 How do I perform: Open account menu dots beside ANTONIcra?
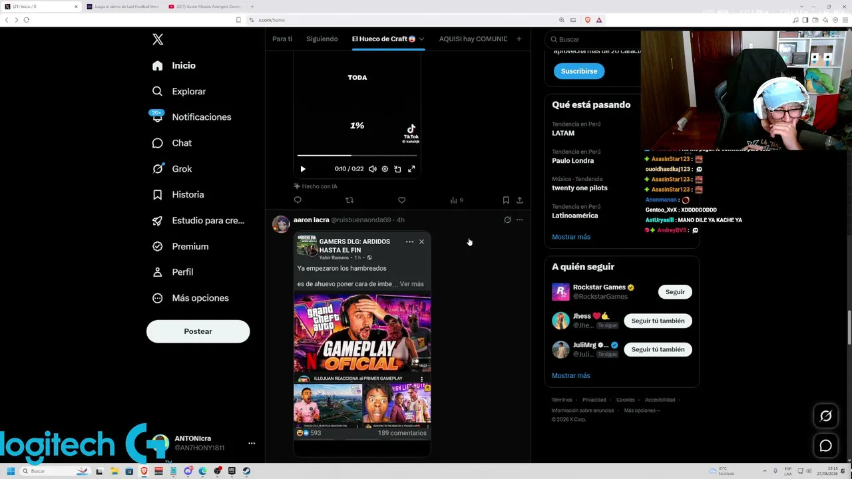pyautogui.click(x=252, y=443)
